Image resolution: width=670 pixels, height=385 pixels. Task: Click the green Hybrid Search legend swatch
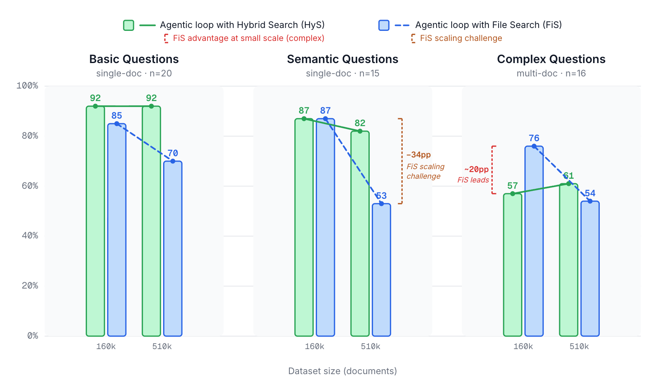click(128, 25)
